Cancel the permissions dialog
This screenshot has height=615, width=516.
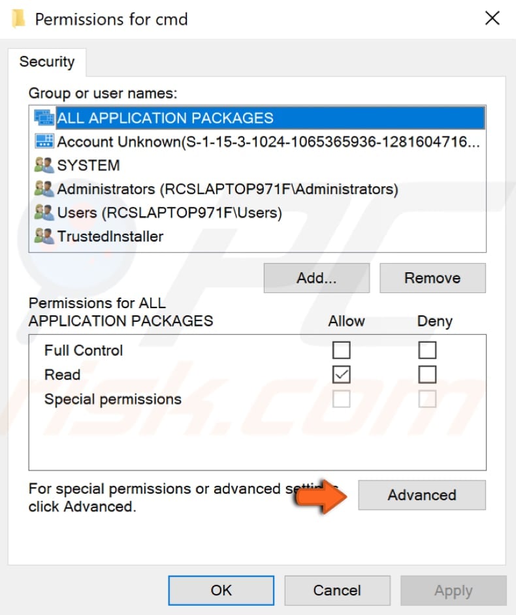tap(337, 590)
